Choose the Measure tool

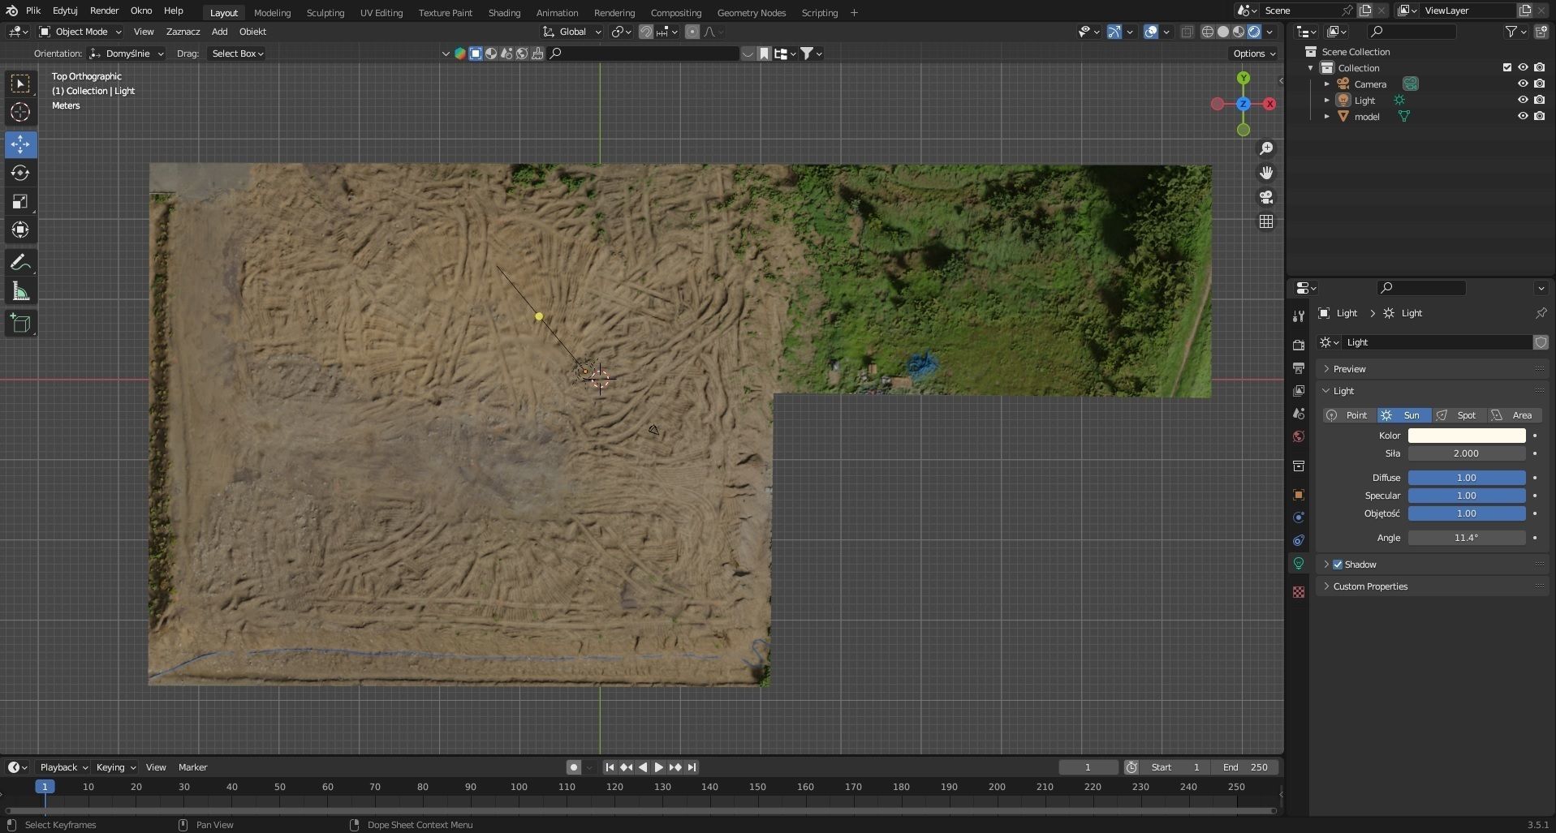click(20, 291)
